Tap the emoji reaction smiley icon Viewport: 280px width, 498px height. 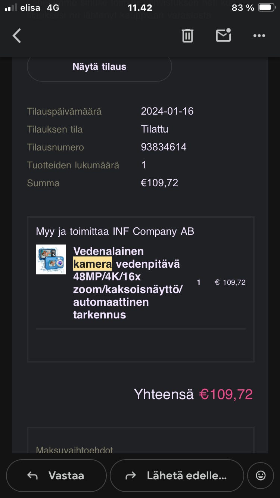(261, 475)
